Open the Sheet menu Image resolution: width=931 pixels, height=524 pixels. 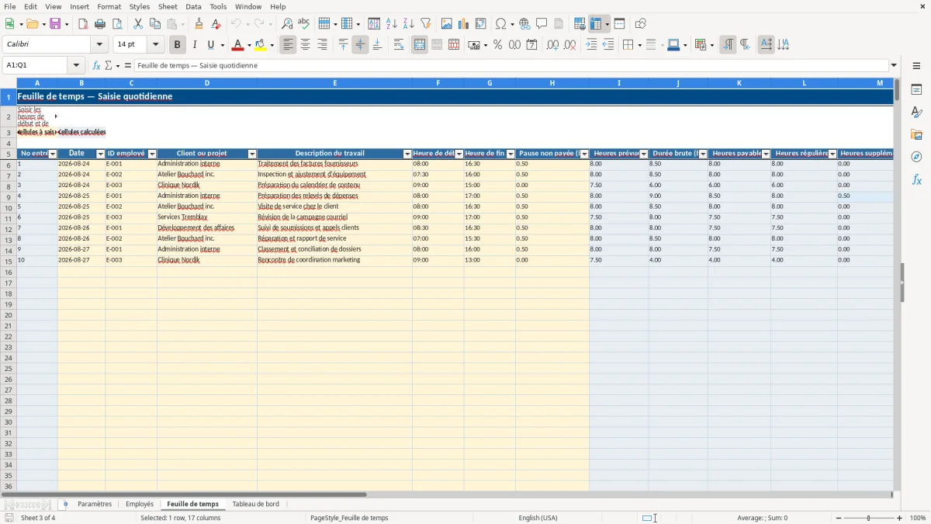[x=168, y=6]
